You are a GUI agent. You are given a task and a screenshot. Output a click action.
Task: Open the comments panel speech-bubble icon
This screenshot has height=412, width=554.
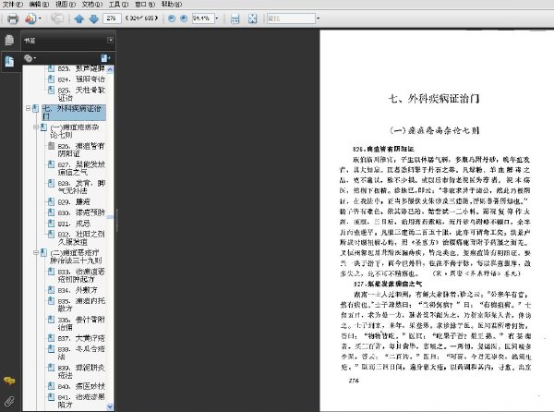point(9,381)
